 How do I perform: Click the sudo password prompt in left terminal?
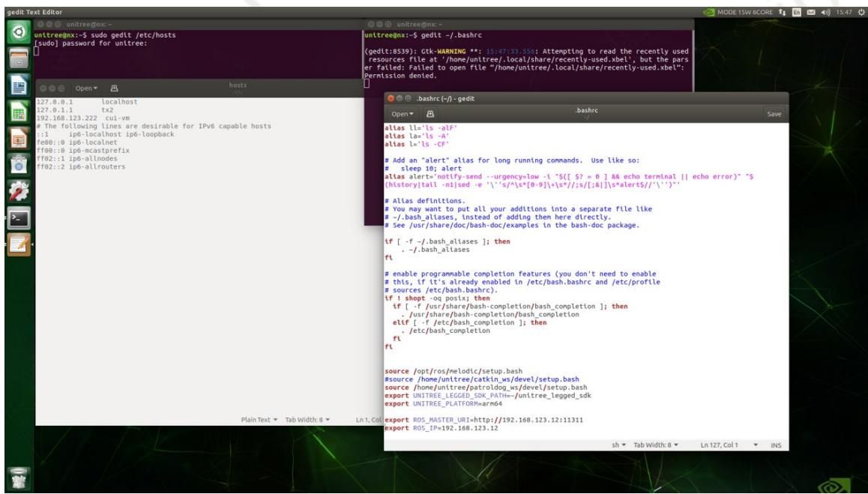click(91, 43)
